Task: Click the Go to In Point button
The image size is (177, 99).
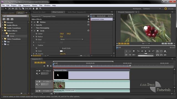Action: point(126,55)
